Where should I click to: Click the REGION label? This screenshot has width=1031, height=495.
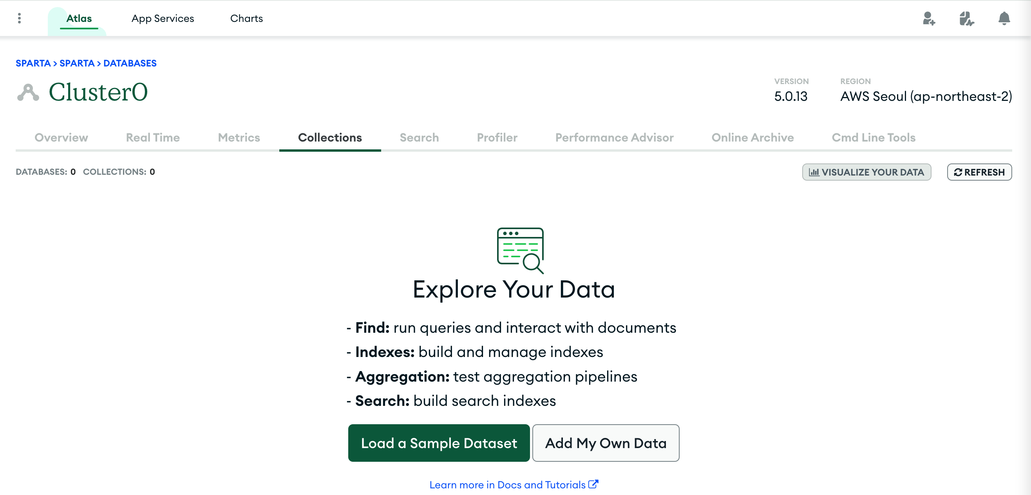pyautogui.click(x=855, y=81)
